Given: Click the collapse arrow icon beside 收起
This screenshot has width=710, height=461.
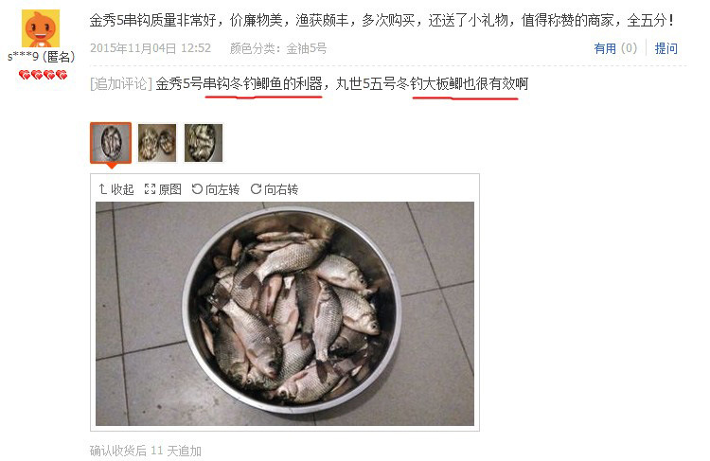Looking at the screenshot, I should pos(103,188).
